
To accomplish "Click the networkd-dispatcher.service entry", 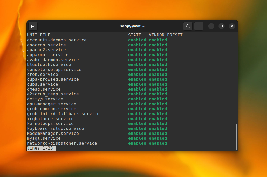I will pos(62,143).
